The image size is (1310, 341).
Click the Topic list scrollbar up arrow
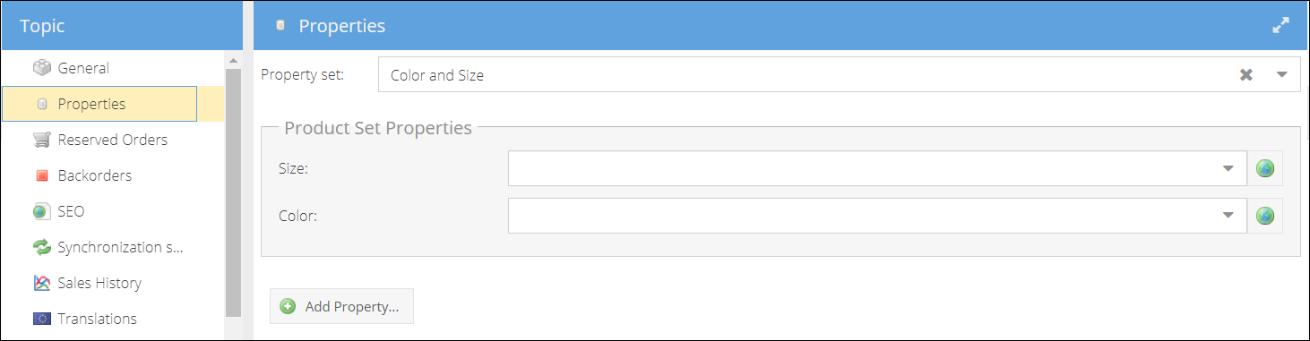pos(234,61)
